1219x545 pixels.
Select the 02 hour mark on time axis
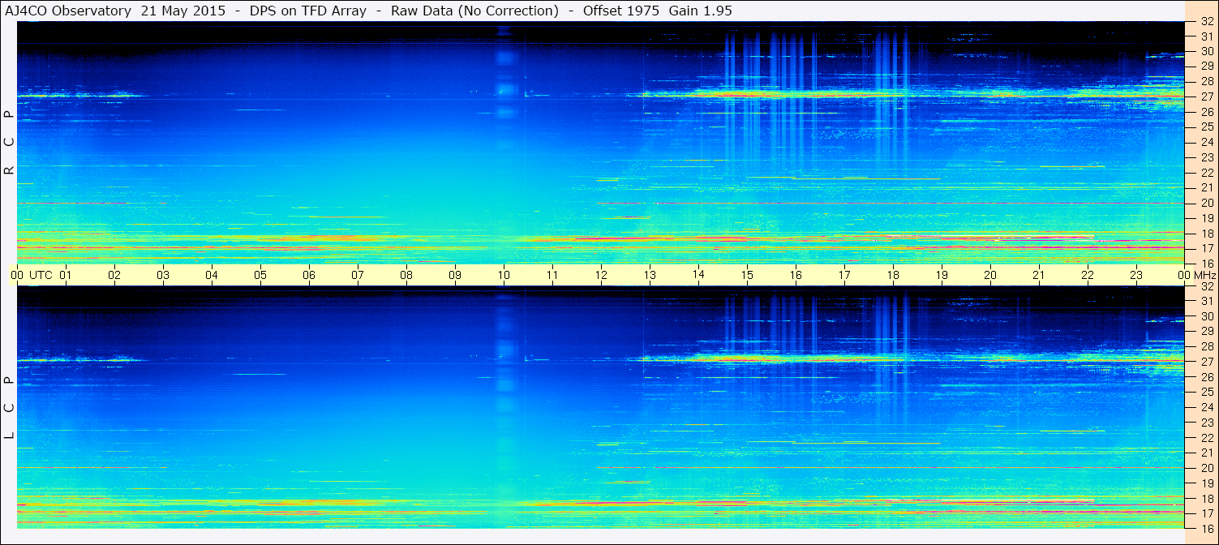coord(114,275)
